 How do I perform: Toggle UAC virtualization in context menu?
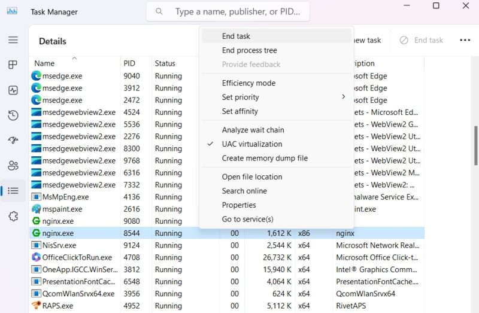[251, 144]
